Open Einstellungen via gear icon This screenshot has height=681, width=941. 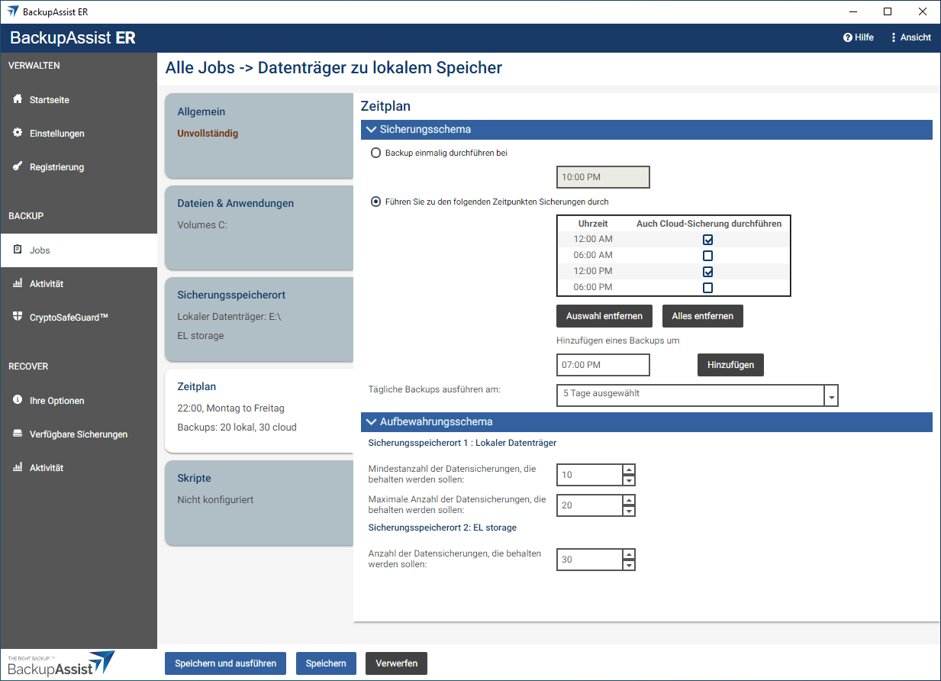(x=18, y=133)
